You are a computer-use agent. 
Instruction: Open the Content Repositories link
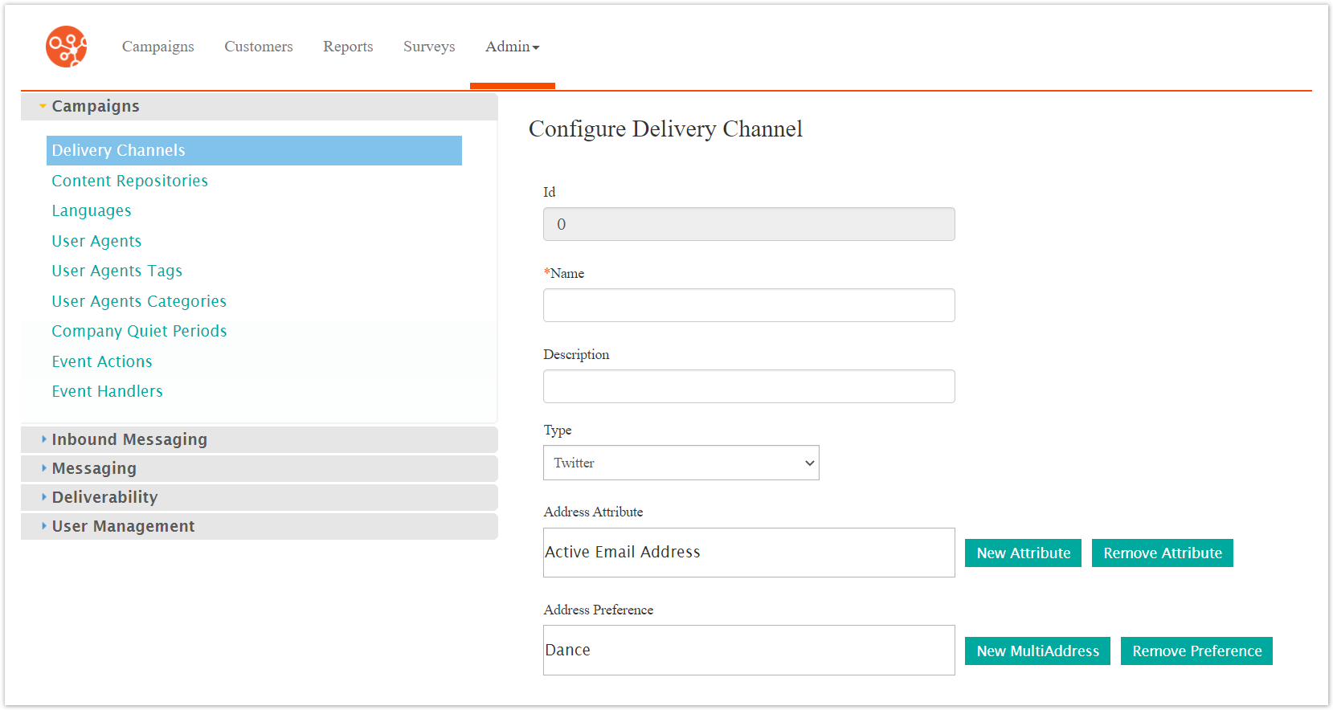click(130, 181)
